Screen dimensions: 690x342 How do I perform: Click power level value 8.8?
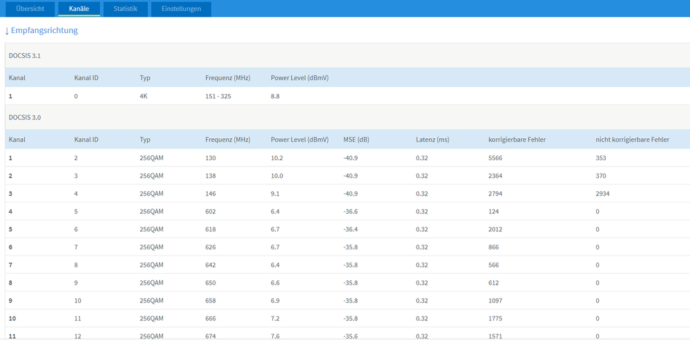(x=275, y=96)
